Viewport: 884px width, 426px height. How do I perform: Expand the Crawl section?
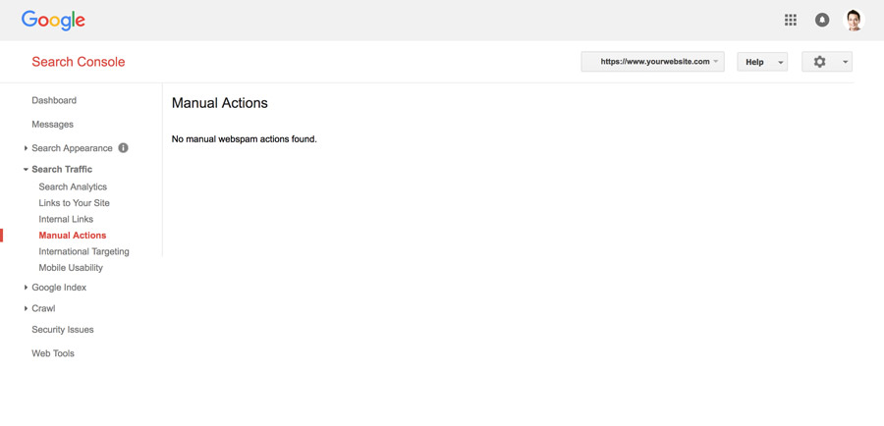[43, 308]
